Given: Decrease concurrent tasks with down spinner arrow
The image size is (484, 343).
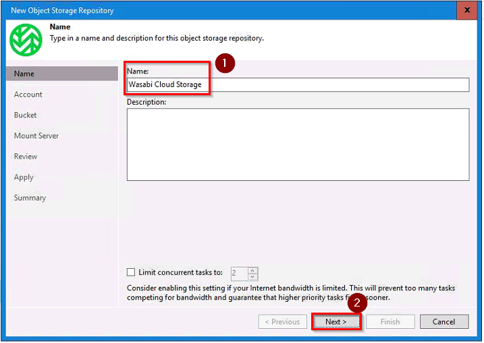Looking at the screenshot, I should (x=252, y=277).
